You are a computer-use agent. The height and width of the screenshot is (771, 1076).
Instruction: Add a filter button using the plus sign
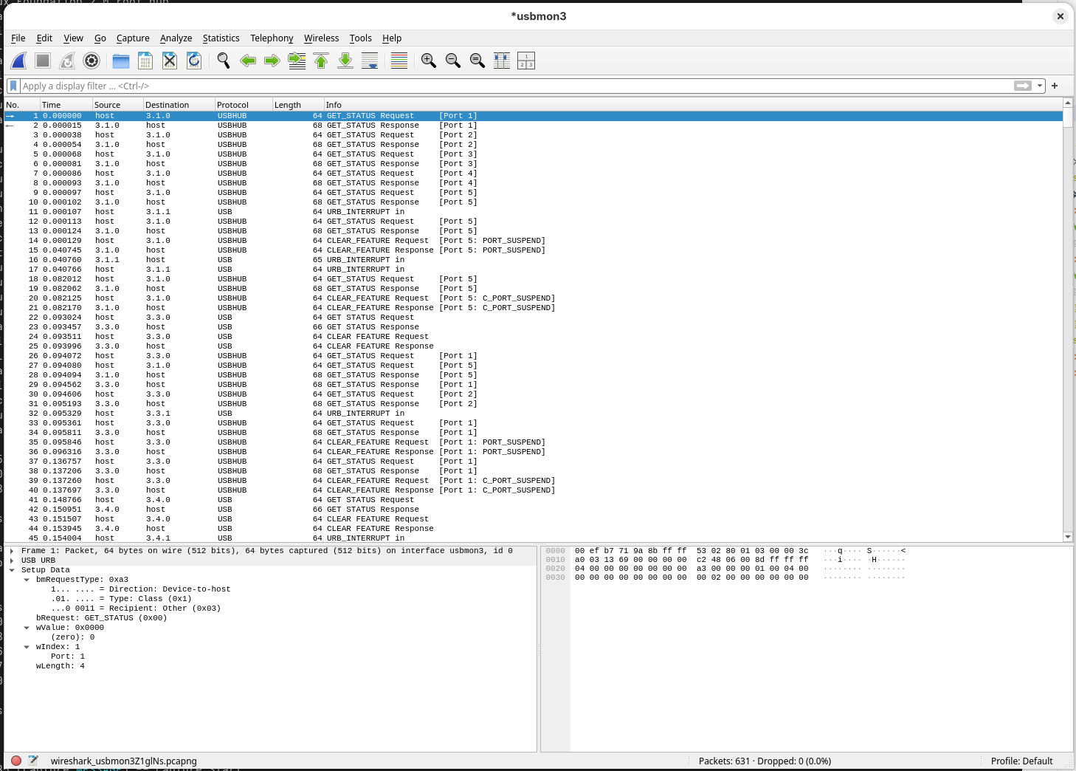[x=1054, y=86]
